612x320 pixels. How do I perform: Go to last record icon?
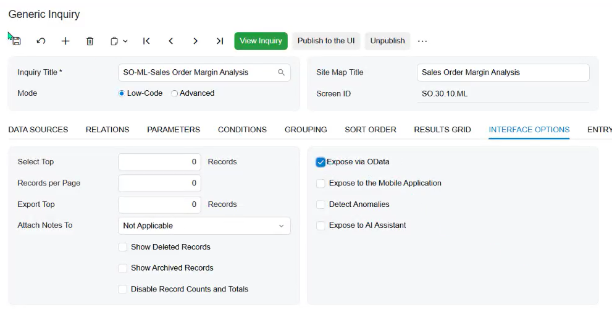point(220,41)
